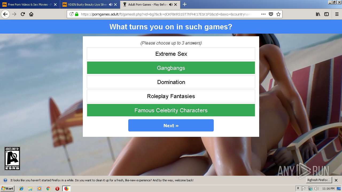Image resolution: width=342 pixels, height=192 pixels.
Task: Close the Free Porn Videos tab
Action: coord(55,5)
